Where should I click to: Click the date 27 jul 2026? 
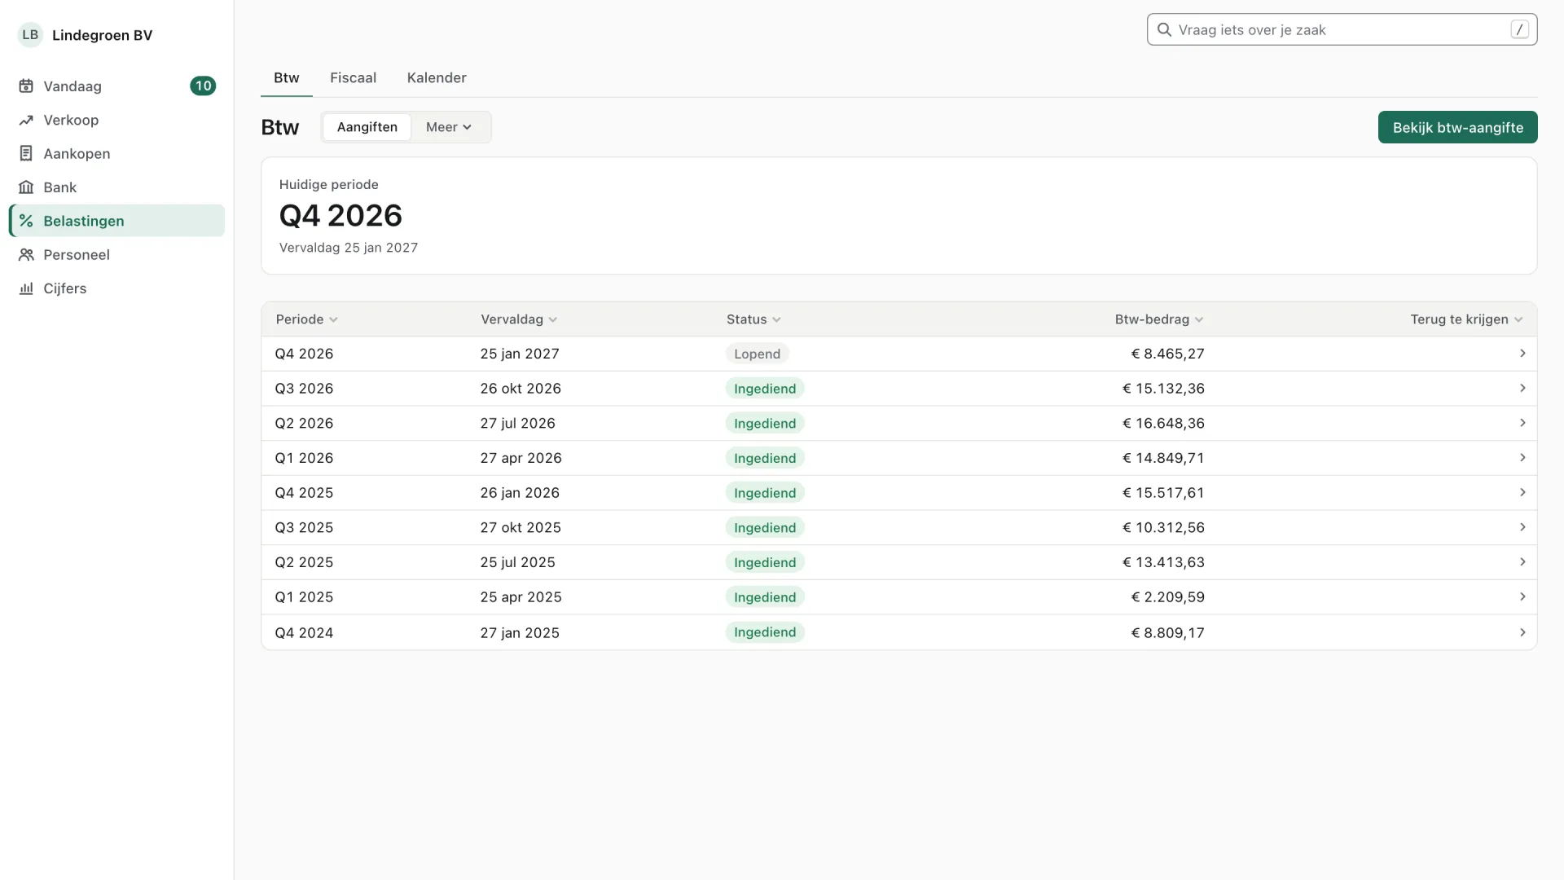point(517,423)
